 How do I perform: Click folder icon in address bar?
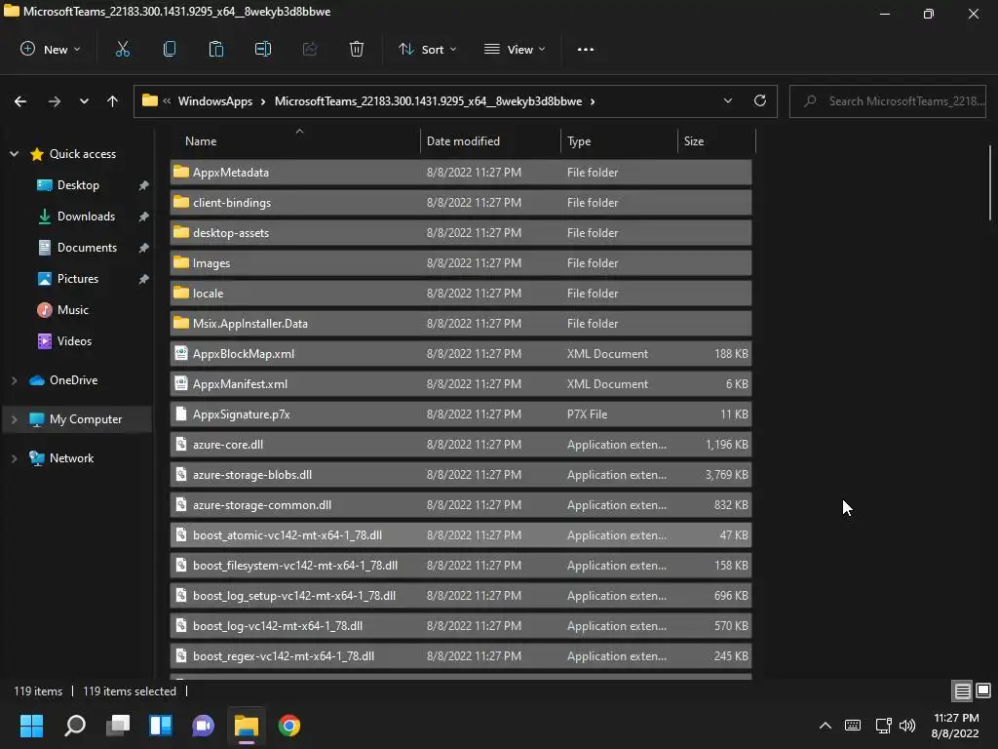coord(149,100)
